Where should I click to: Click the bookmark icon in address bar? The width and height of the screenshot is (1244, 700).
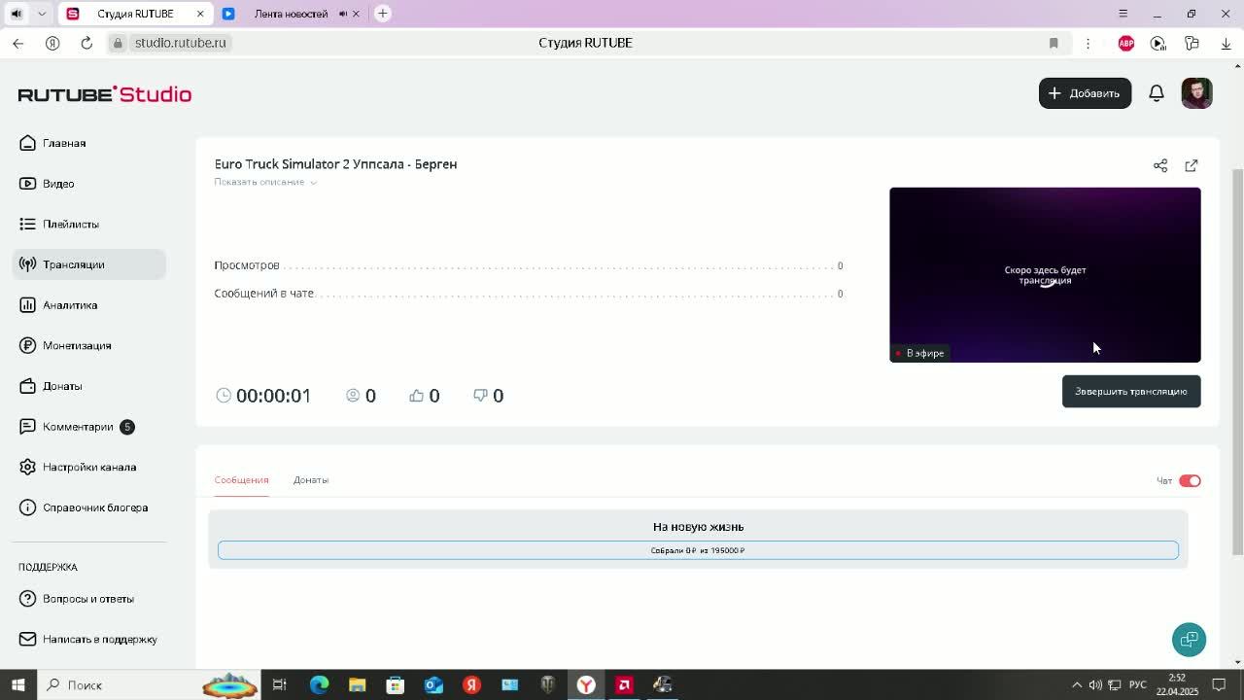[1054, 43]
